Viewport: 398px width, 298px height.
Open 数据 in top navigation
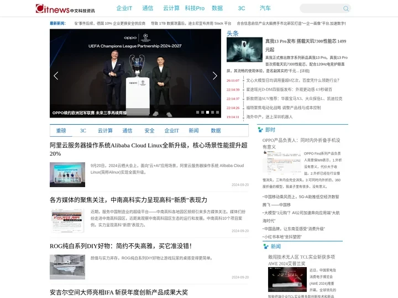pos(217,8)
